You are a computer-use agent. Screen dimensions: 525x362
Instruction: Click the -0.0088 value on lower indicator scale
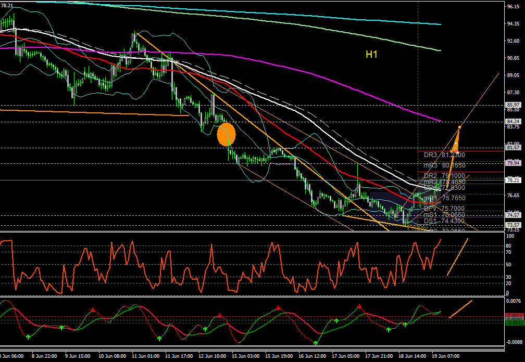[513, 342]
